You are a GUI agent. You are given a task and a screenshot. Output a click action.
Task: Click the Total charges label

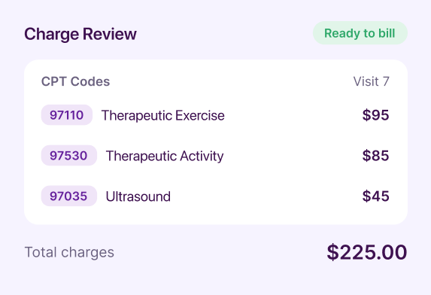click(x=69, y=252)
